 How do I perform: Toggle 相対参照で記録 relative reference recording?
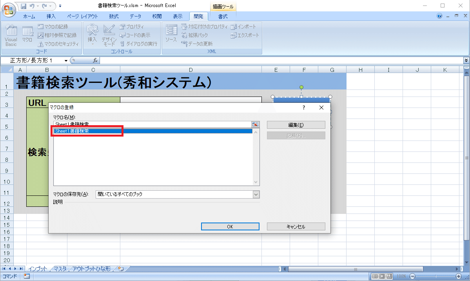(x=57, y=35)
